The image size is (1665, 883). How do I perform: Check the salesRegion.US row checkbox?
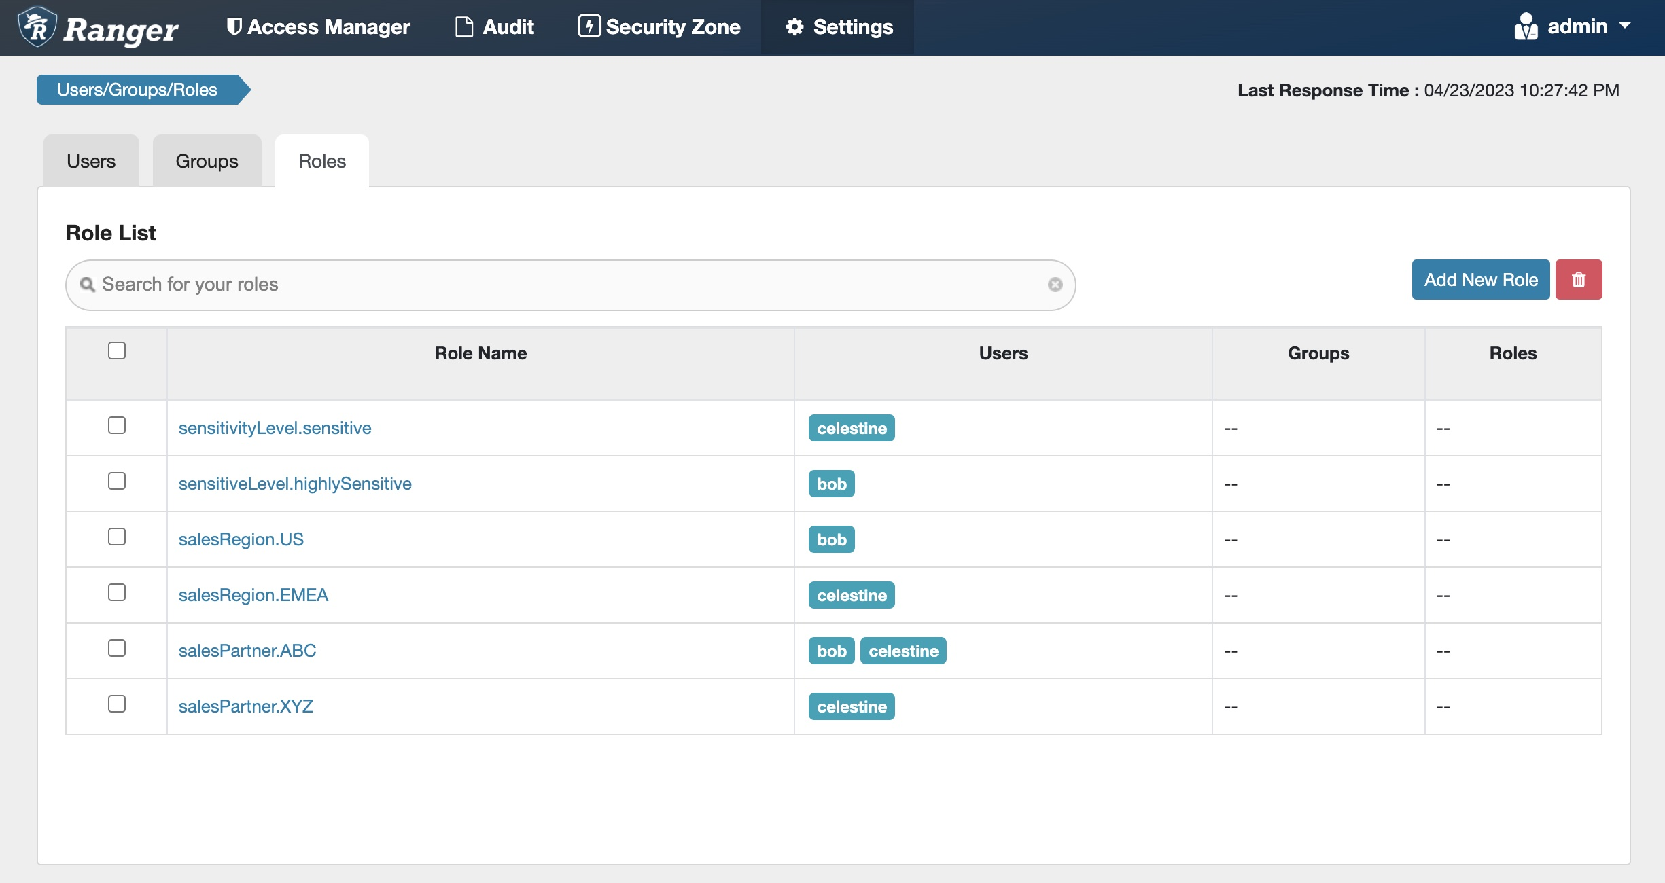(117, 537)
